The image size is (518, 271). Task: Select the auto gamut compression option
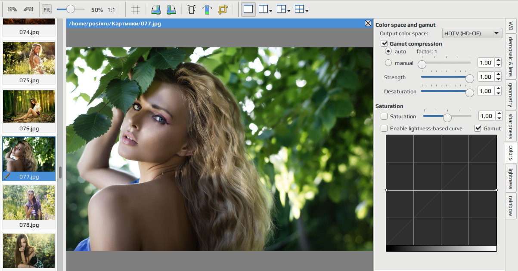[388, 52]
